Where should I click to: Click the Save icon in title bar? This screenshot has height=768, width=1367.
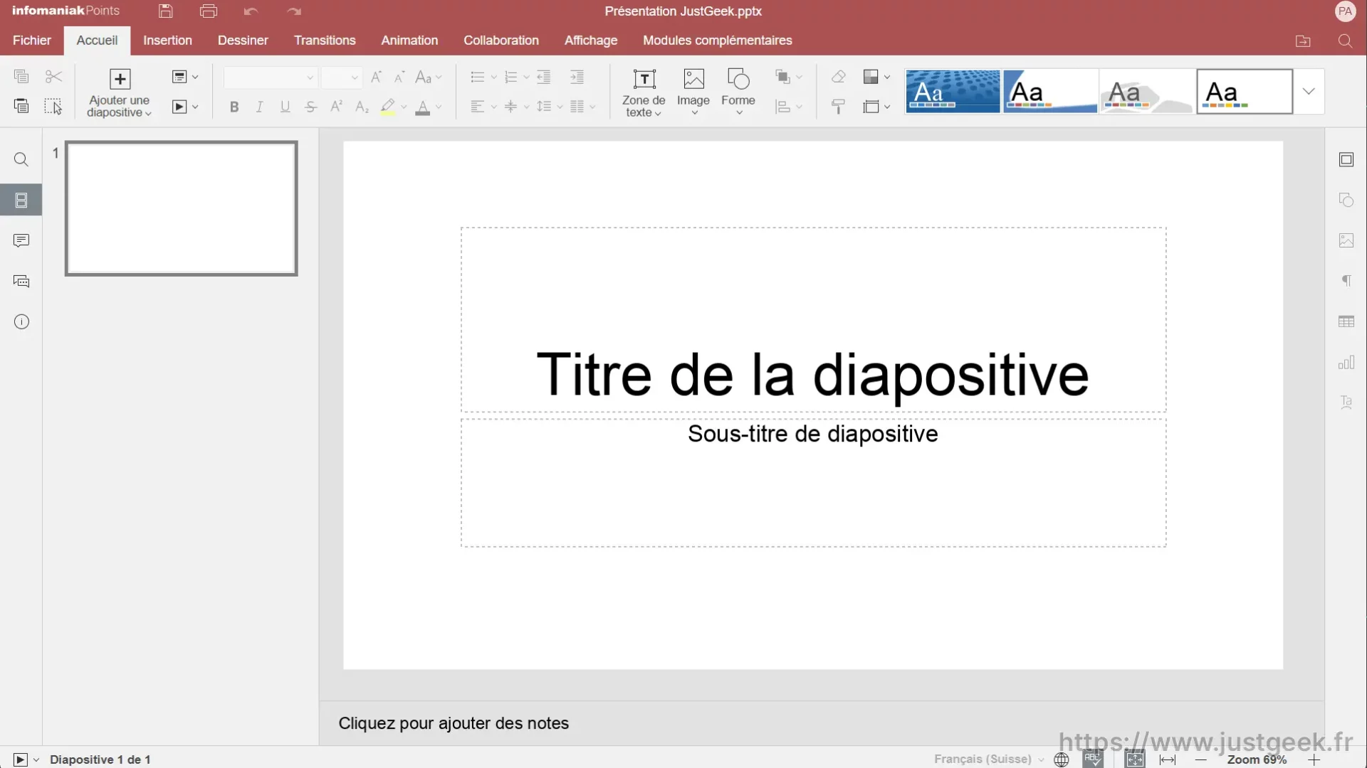pos(166,11)
